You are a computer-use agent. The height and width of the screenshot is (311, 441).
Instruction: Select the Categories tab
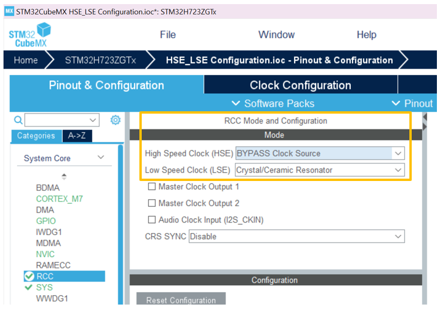coord(36,136)
